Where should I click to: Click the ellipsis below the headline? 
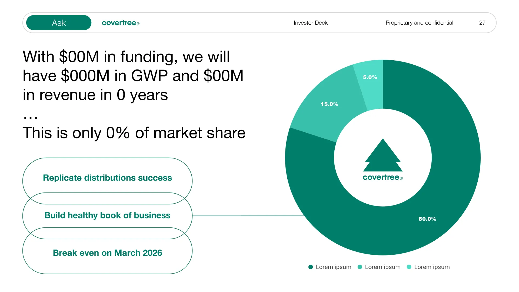(31, 118)
